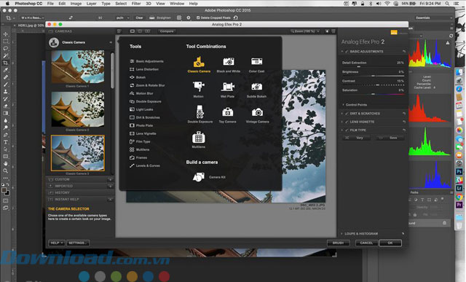Select Photoshop Move tool

(x=6, y=34)
